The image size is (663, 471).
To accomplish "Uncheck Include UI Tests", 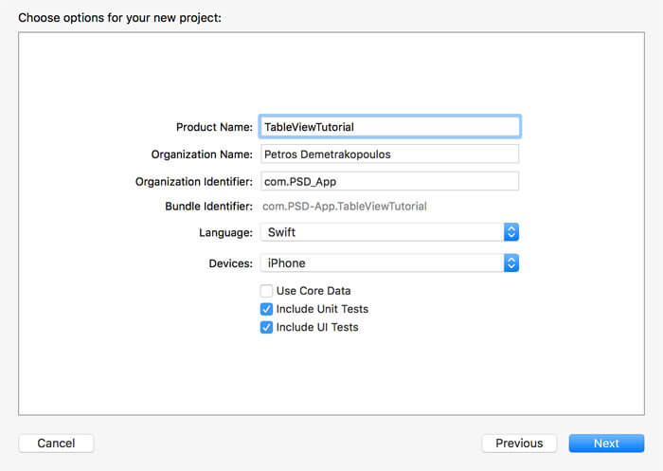I will click(266, 327).
